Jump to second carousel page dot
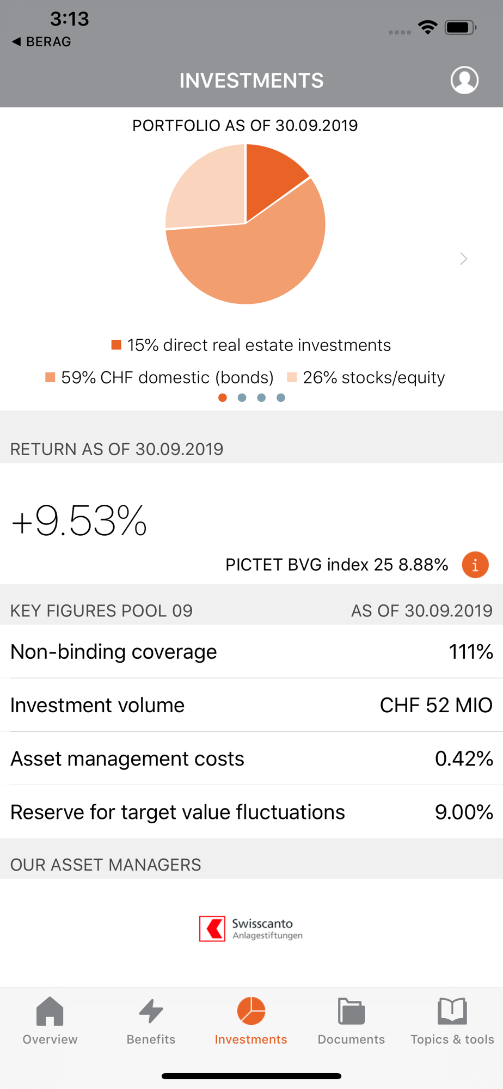 pyautogui.click(x=242, y=397)
